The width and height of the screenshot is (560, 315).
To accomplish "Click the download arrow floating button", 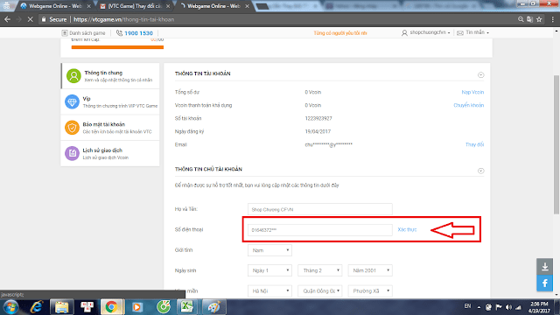I will click(544, 266).
